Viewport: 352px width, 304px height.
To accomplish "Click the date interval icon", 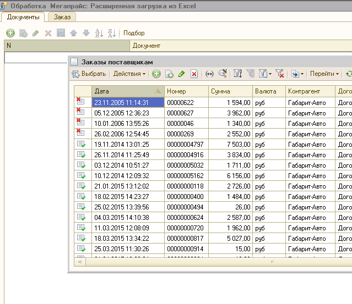I will [209, 74].
